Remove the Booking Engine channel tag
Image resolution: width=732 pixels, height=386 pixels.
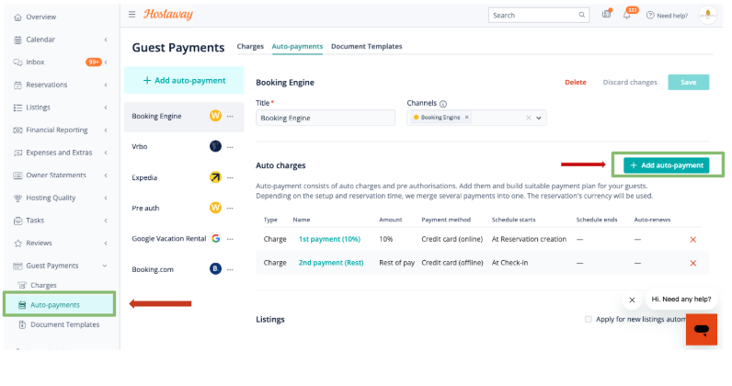(x=466, y=117)
